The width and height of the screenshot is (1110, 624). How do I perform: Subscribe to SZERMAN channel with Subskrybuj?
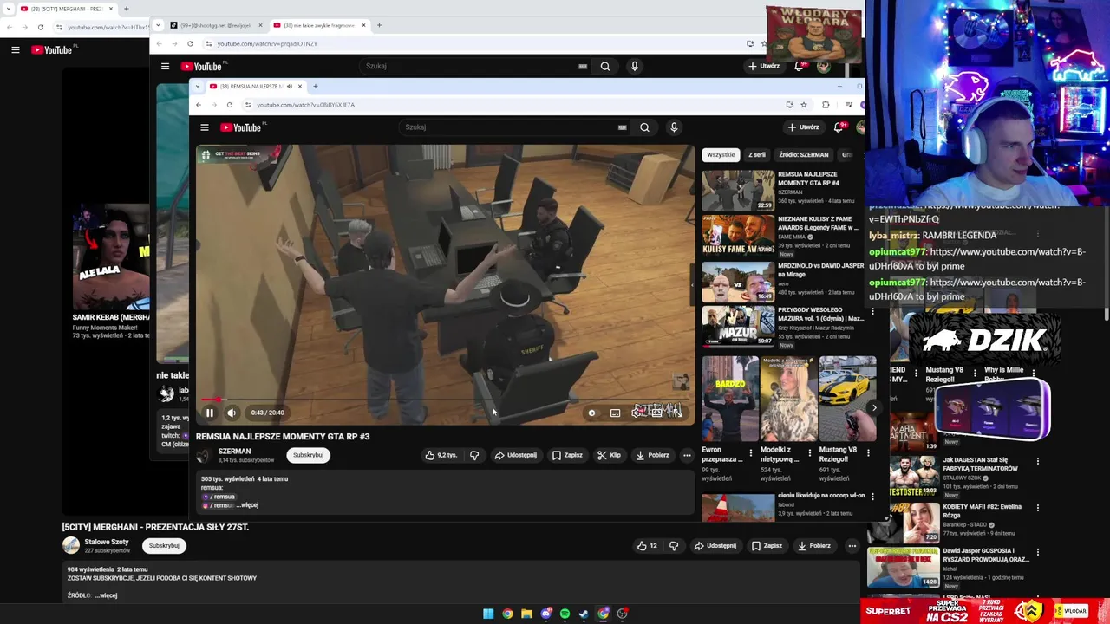[x=308, y=455]
